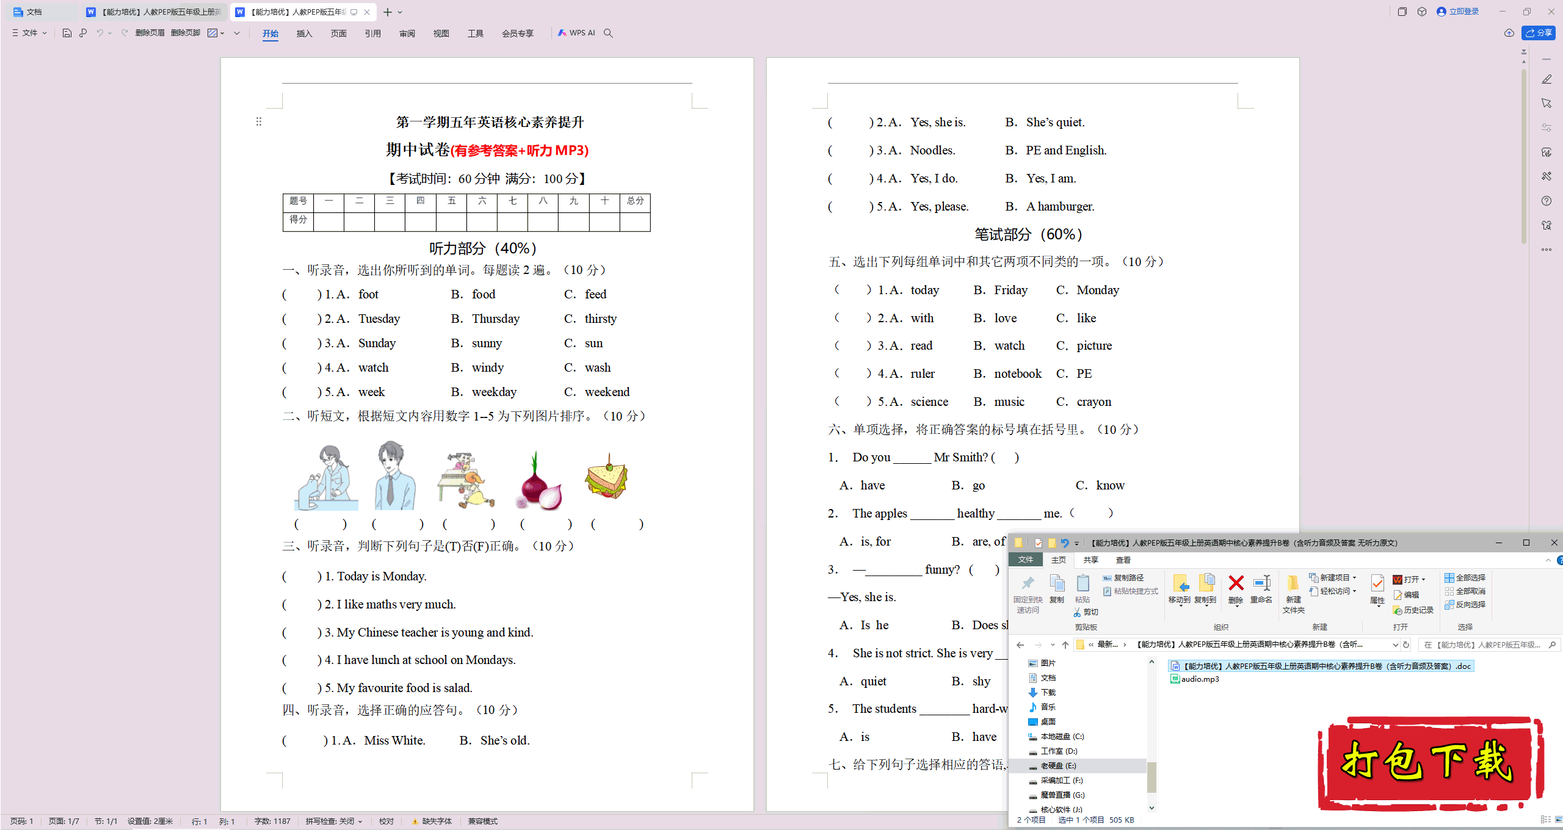
Task: Open help question mark in right sidebar
Action: (x=1547, y=201)
